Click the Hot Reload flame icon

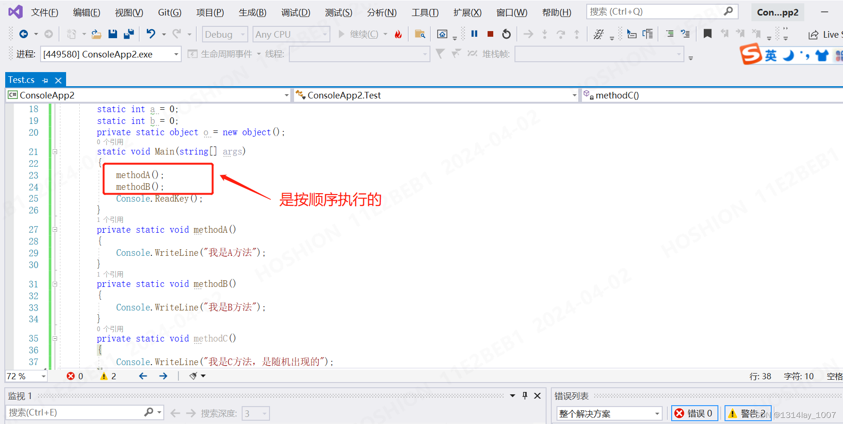398,34
